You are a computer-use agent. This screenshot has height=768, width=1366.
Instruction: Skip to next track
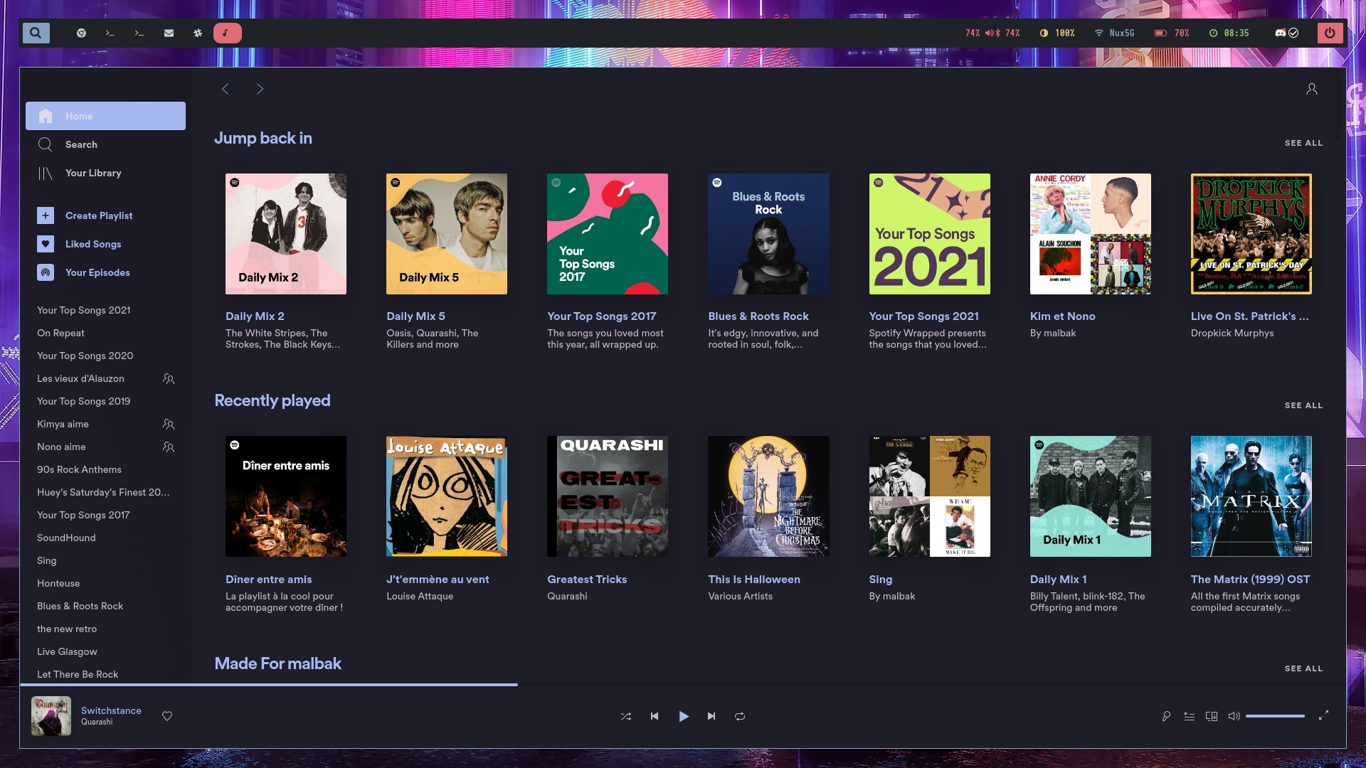click(x=711, y=716)
